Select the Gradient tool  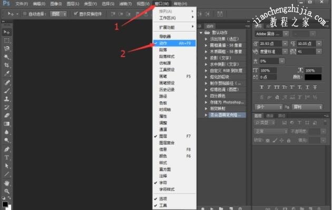coord(7,124)
